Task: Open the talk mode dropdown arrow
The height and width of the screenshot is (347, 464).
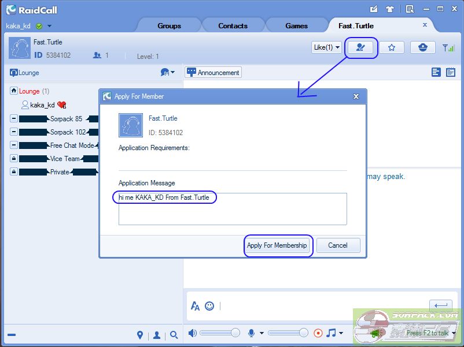Action: pos(454,333)
